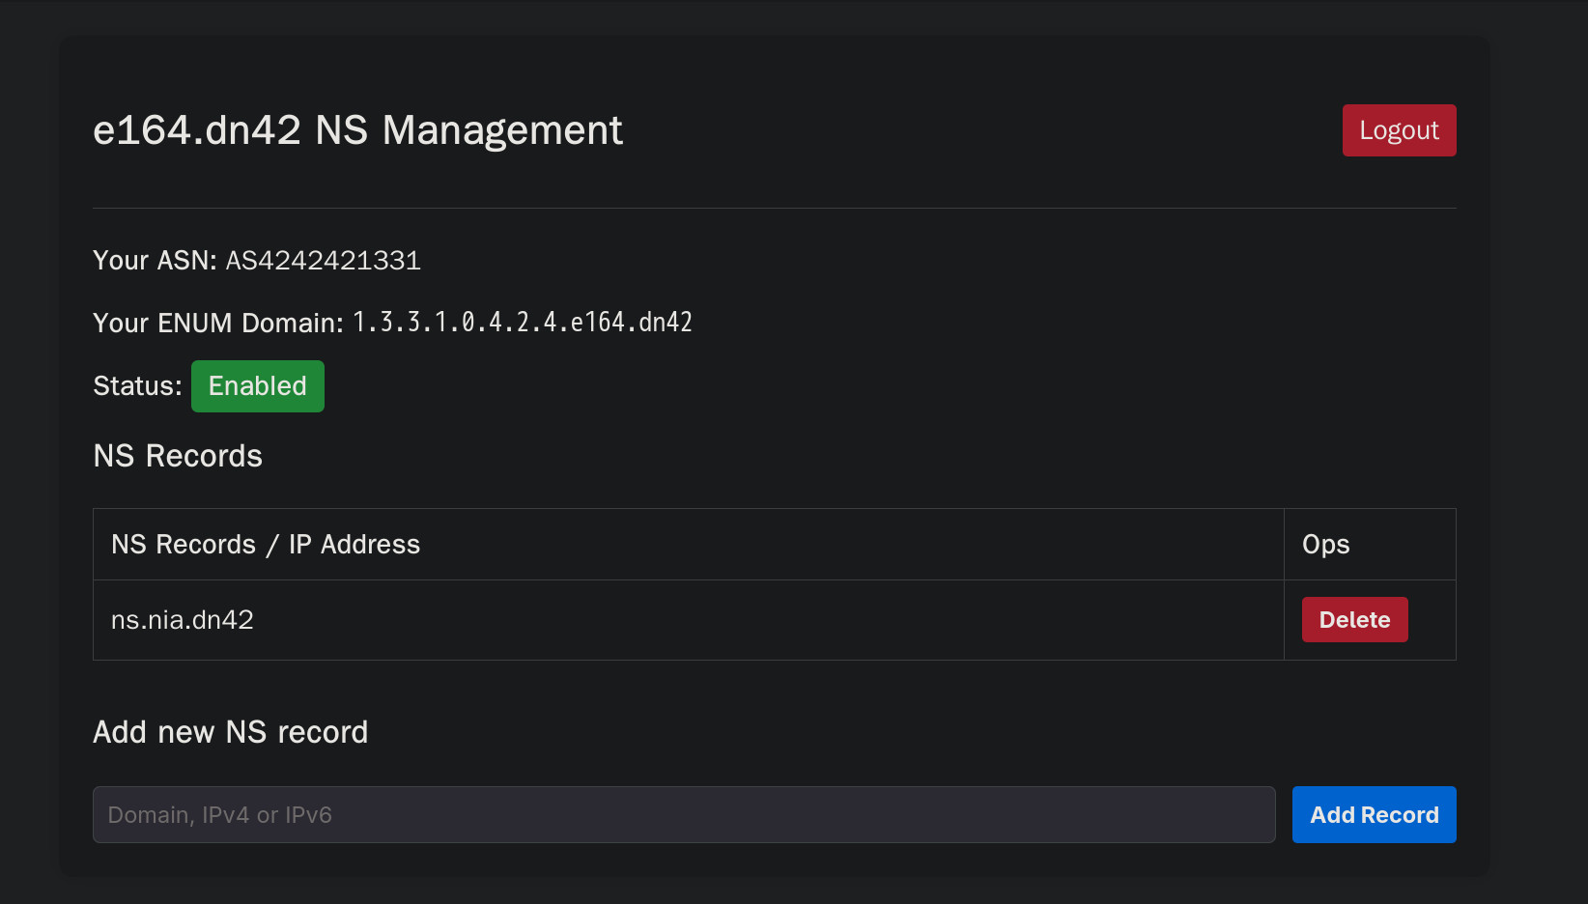The height and width of the screenshot is (904, 1588).
Task: Click the "Your ASN:" label
Action: [x=155, y=261]
